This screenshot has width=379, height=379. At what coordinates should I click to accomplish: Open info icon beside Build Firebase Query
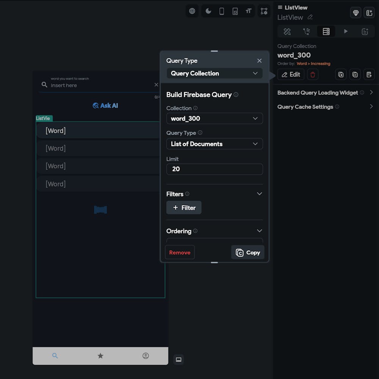(x=236, y=94)
